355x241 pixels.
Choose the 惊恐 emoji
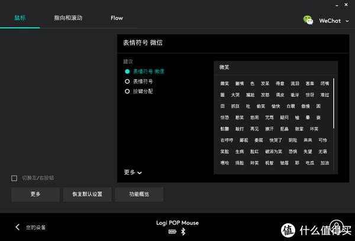tap(225, 118)
